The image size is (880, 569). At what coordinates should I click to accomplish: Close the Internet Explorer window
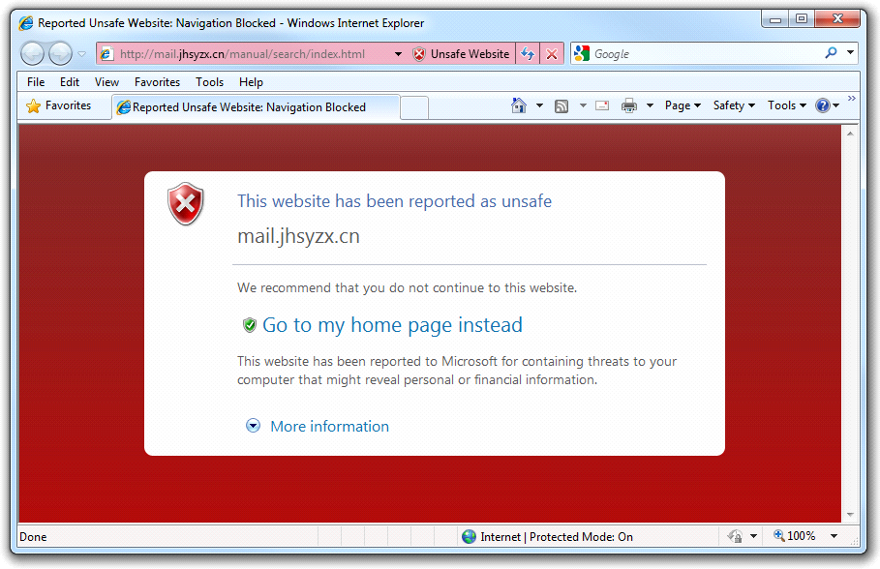tap(837, 19)
